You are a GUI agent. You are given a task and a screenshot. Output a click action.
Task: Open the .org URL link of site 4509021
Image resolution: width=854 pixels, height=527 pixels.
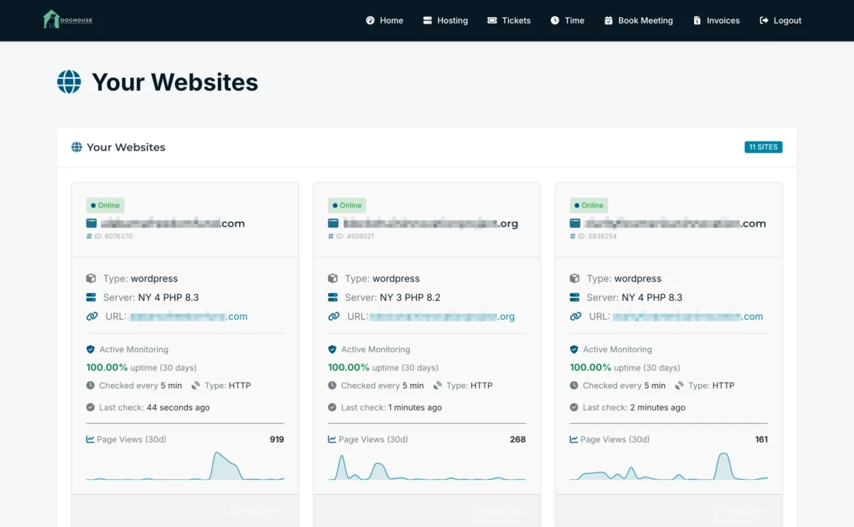point(442,316)
